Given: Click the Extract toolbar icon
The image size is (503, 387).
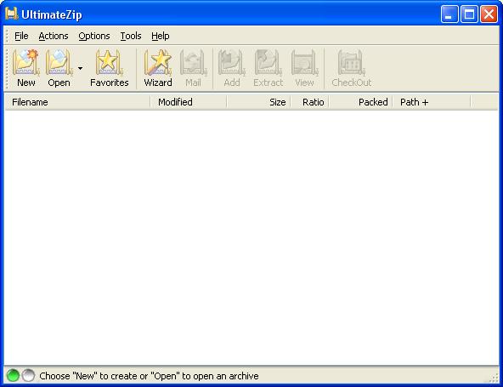Looking at the screenshot, I should pyautogui.click(x=268, y=62).
